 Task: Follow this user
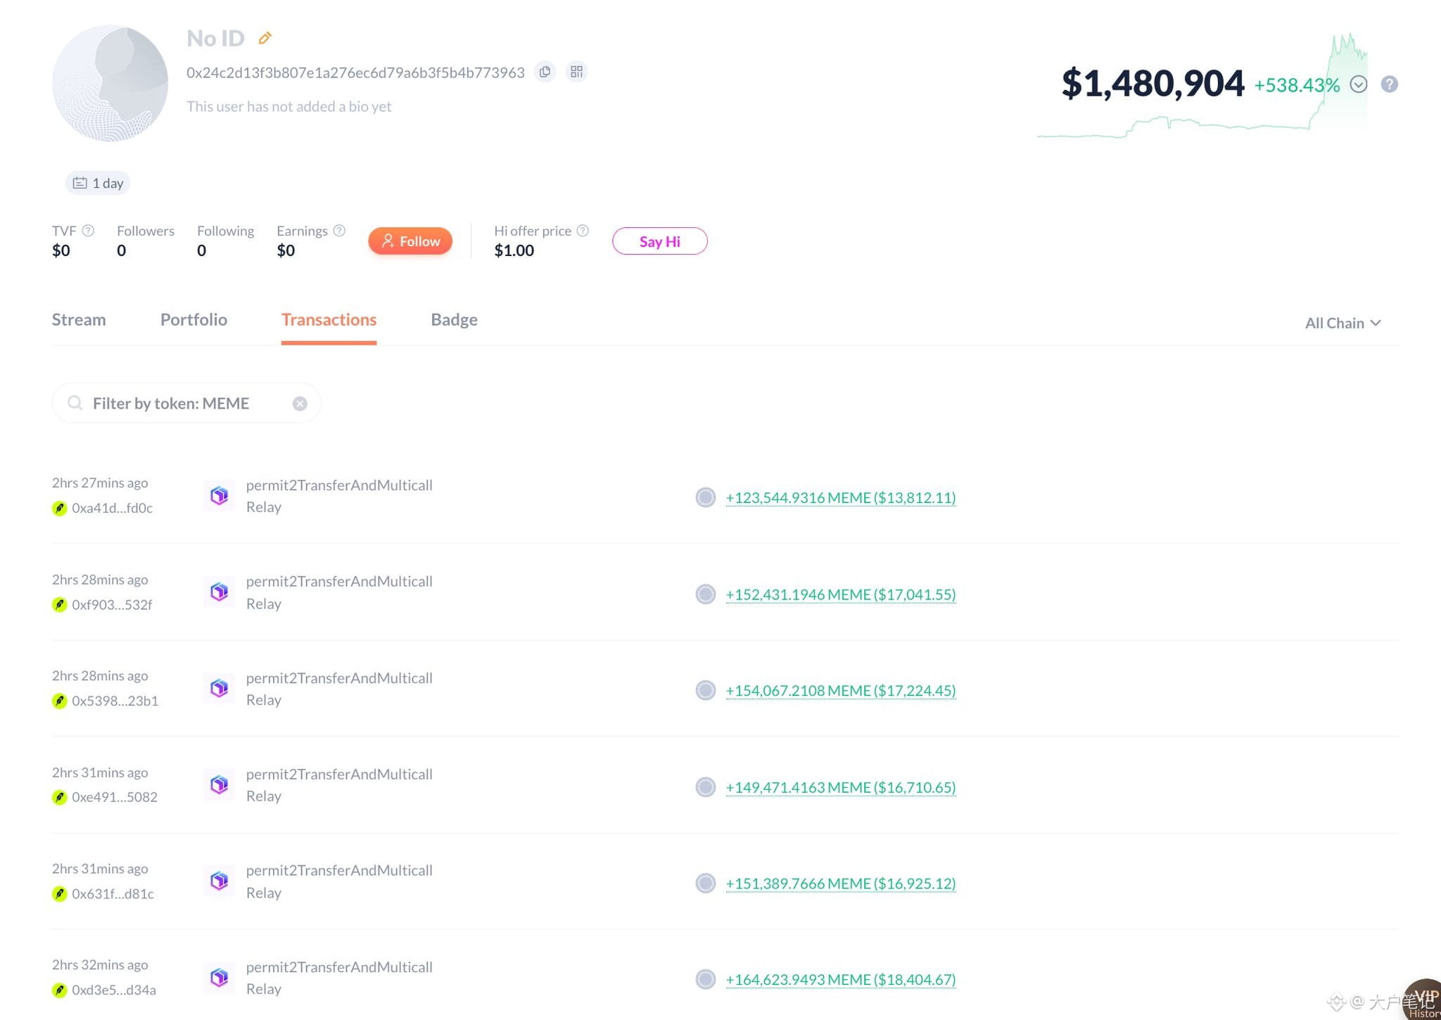[410, 241]
